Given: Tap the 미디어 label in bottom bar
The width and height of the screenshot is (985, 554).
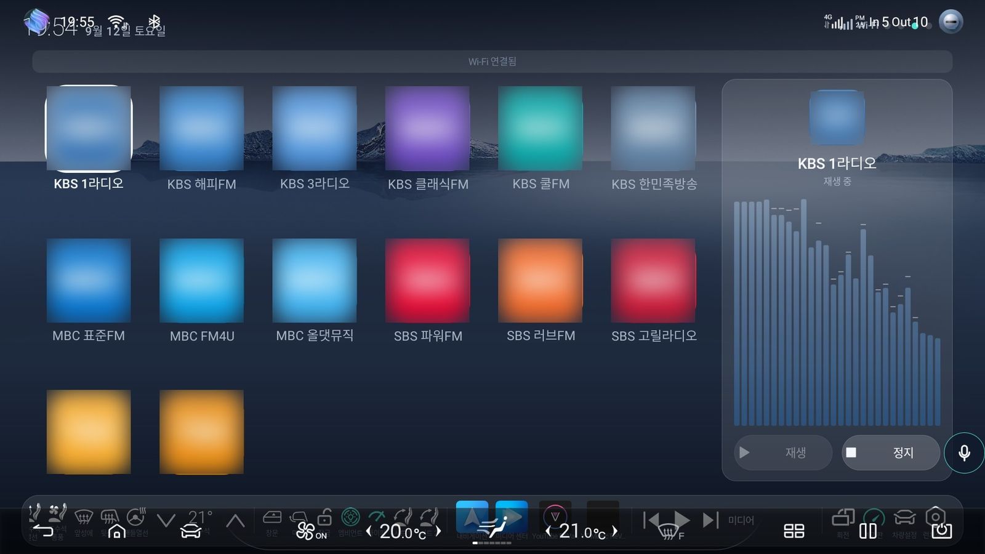Looking at the screenshot, I should pyautogui.click(x=741, y=520).
